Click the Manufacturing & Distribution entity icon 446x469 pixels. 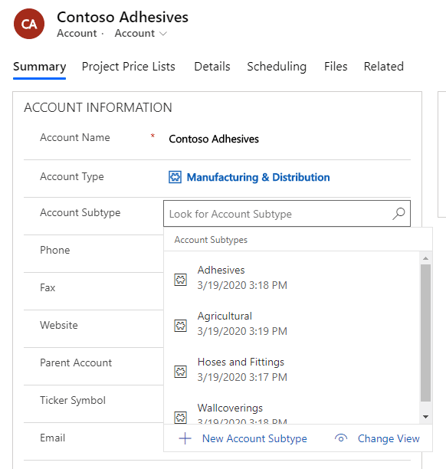click(175, 177)
